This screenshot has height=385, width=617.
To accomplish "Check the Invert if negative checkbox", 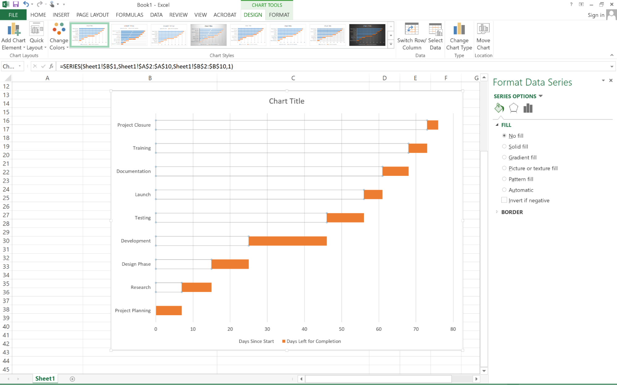I will [x=504, y=200].
